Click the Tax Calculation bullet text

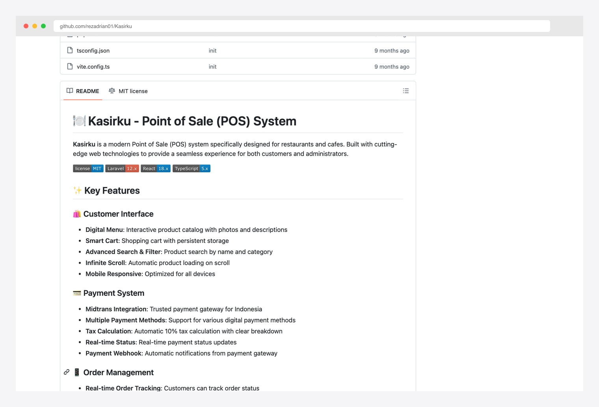184,331
